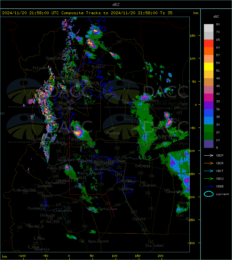The width and height of the screenshot is (232, 260).
Task: Click the 'VBCT' legend label
Action: coord(220,171)
